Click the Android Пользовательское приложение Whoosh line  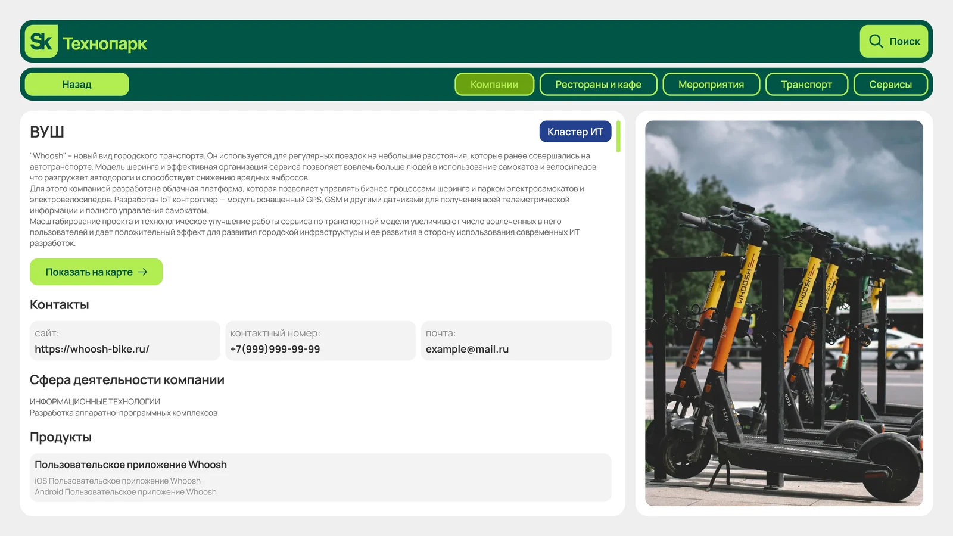click(126, 492)
